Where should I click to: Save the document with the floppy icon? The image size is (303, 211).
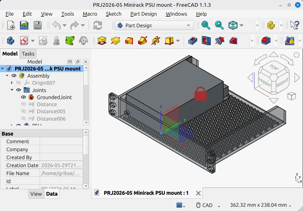coord(38,25)
